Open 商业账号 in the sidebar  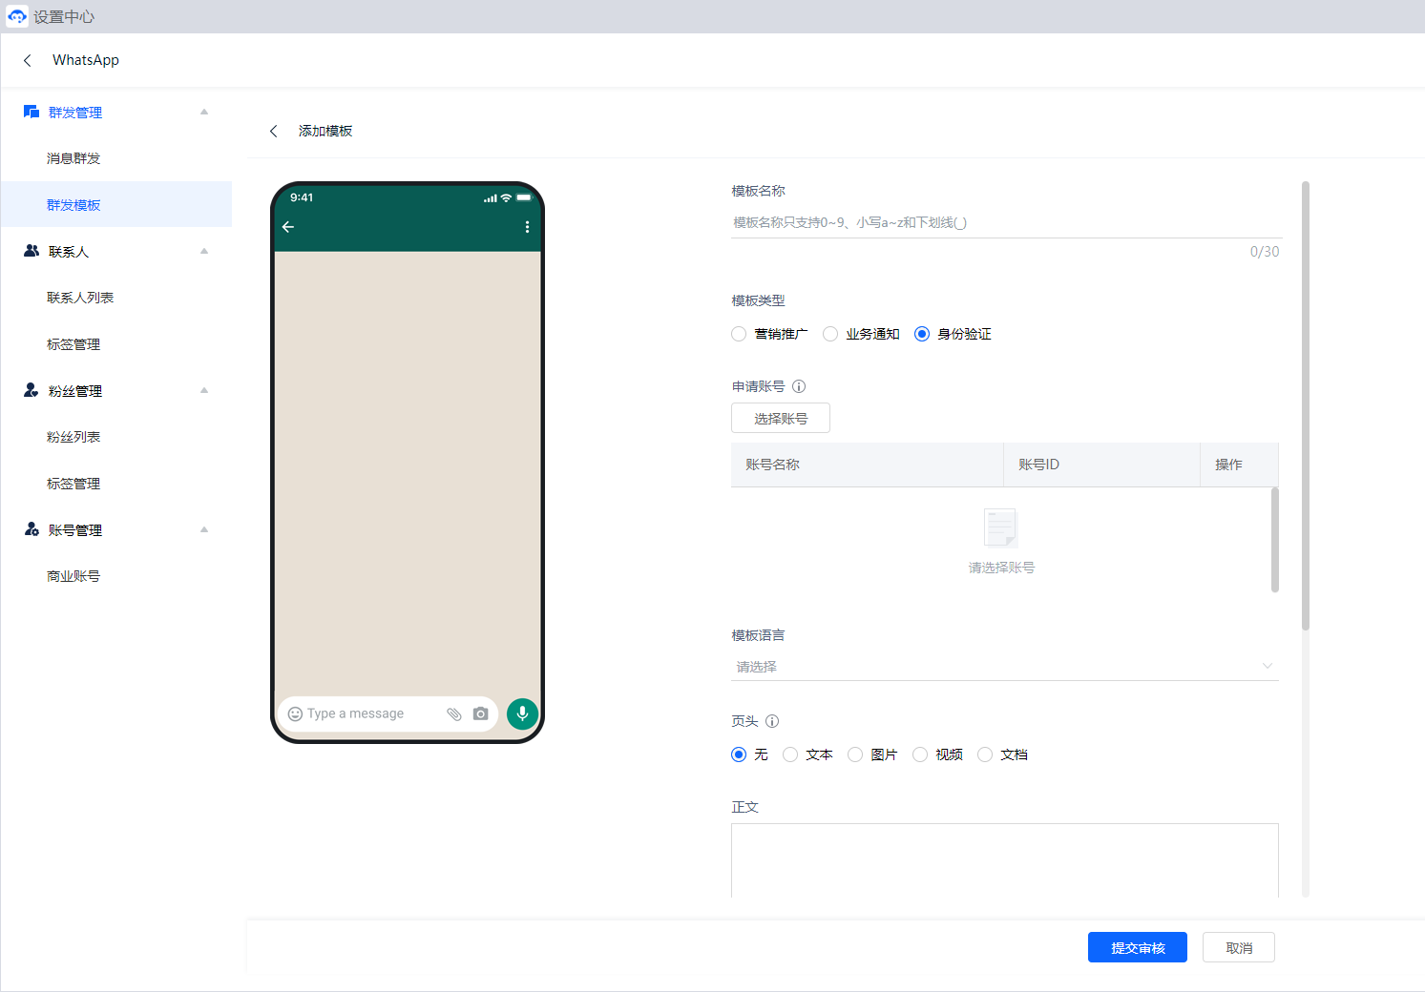[x=73, y=576]
